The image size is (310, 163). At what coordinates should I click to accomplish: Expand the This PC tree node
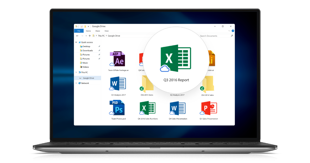[76, 72]
